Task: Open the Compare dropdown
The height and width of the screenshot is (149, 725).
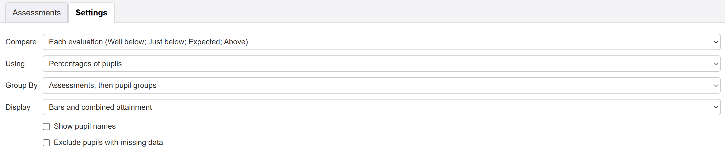Action: pyautogui.click(x=381, y=42)
